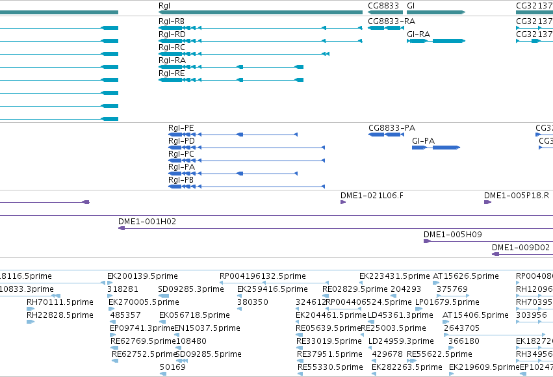Click the RE62752.5prime EST label

click(x=144, y=354)
